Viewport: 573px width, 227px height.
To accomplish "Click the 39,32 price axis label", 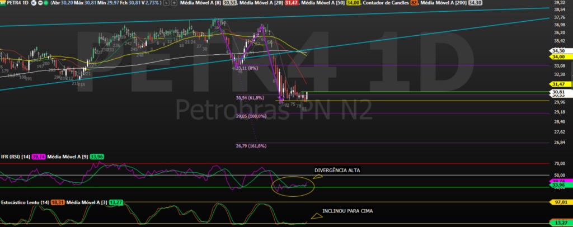I will [x=559, y=3].
